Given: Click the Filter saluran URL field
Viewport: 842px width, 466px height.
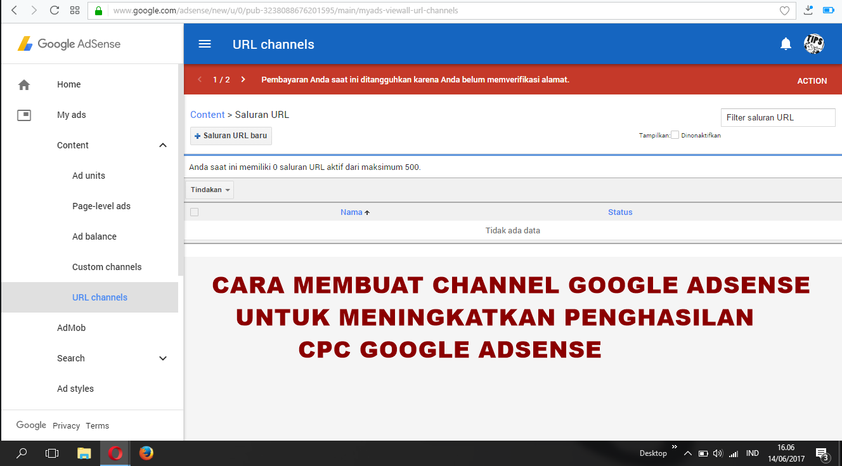Looking at the screenshot, I should pyautogui.click(x=778, y=117).
